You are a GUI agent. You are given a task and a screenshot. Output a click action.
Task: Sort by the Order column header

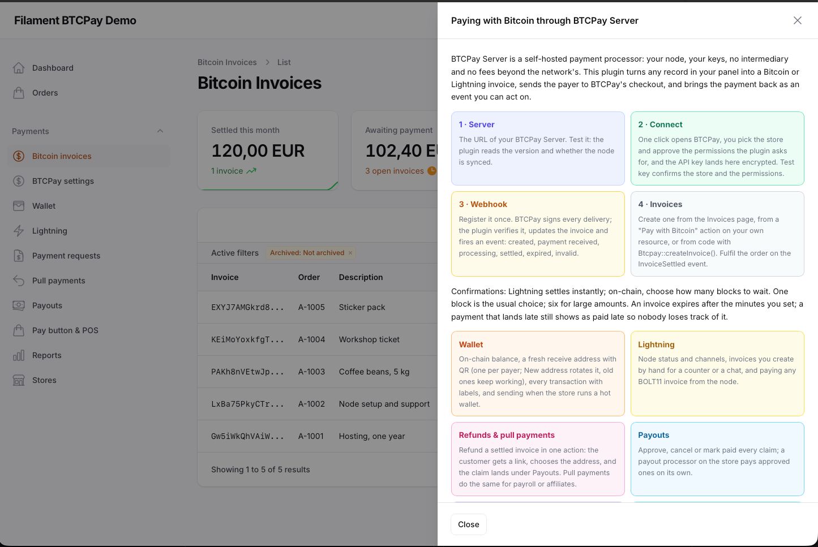pos(309,277)
